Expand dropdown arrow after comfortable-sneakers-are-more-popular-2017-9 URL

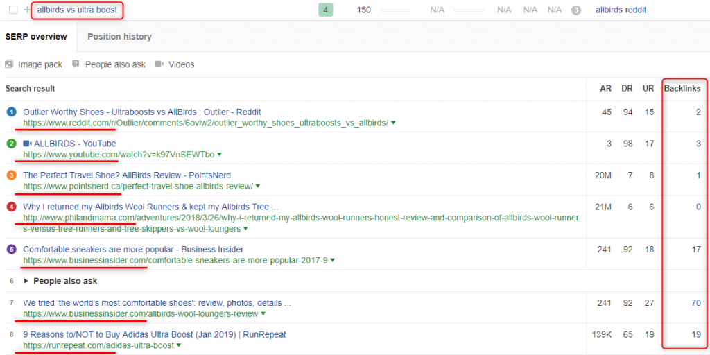(x=332, y=261)
